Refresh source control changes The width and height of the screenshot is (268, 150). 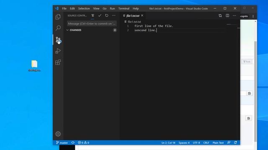click(107, 15)
